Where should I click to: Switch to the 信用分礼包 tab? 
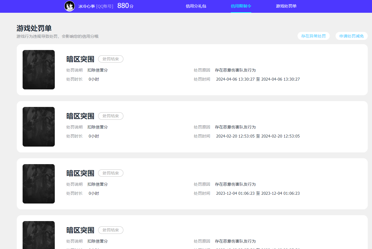[197, 6]
